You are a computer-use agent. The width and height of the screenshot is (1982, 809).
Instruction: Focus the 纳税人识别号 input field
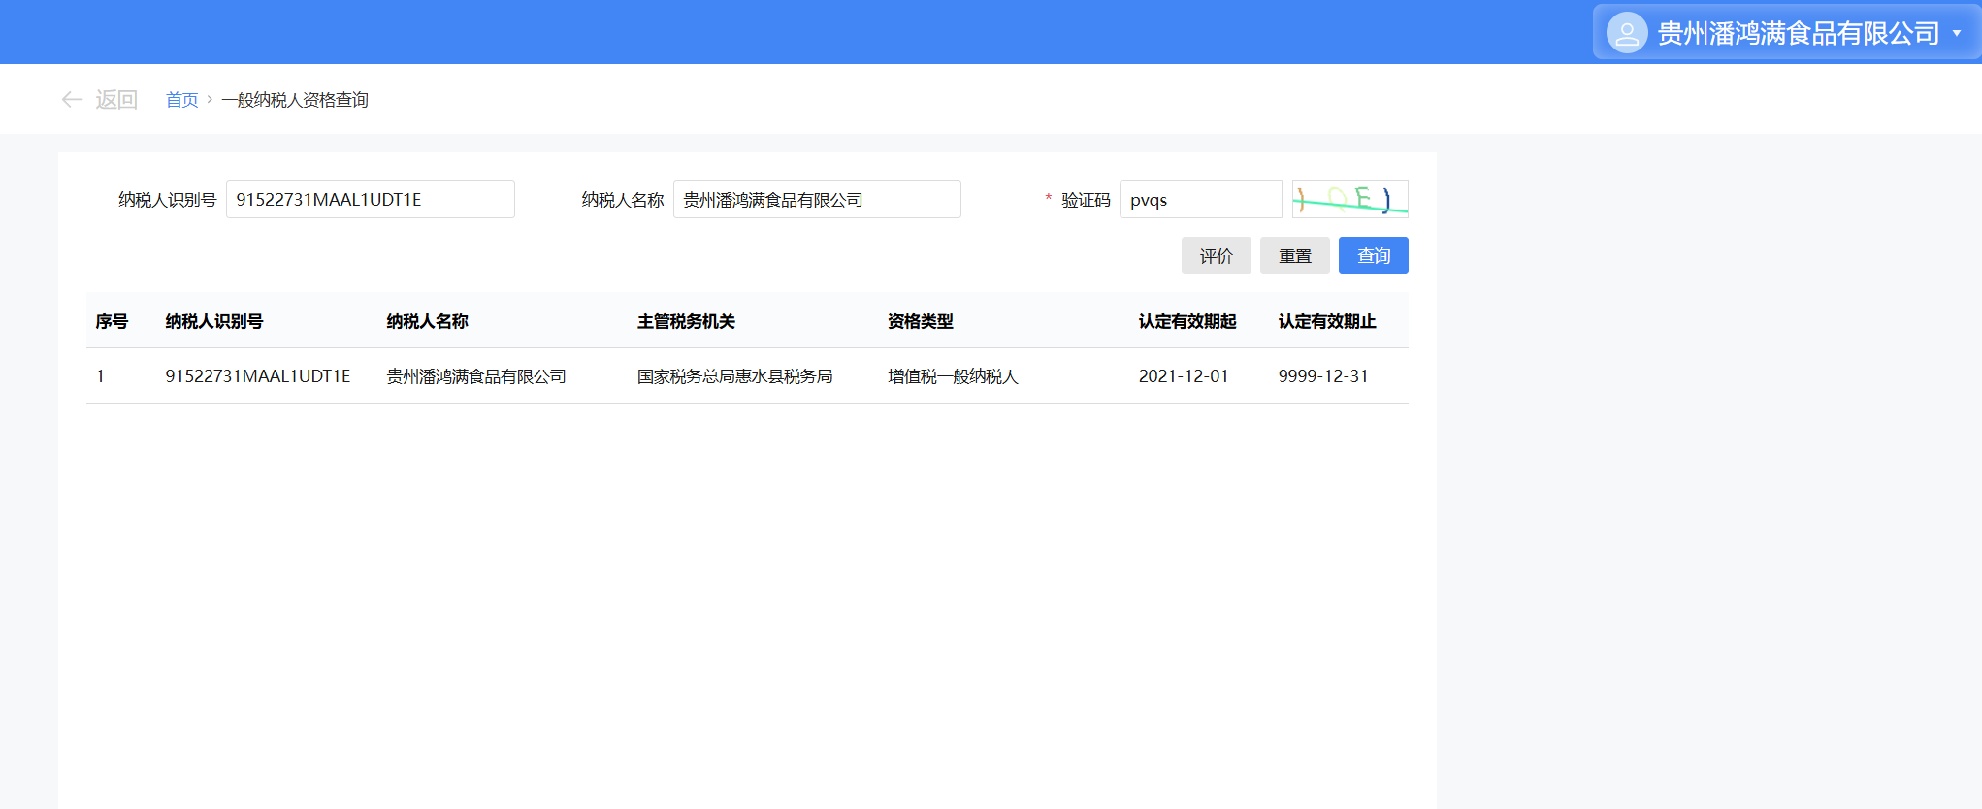click(x=370, y=200)
